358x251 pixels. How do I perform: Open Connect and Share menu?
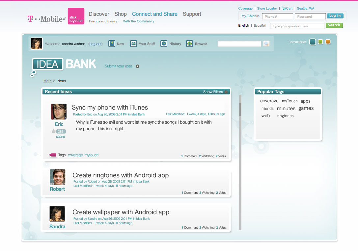click(x=155, y=14)
